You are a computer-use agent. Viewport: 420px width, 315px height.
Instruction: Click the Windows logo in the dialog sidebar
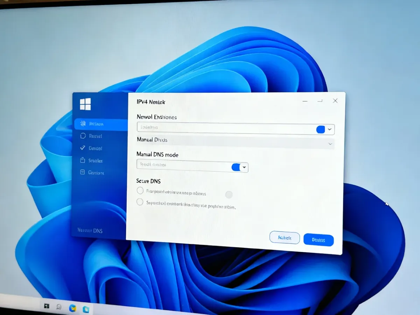[85, 104]
